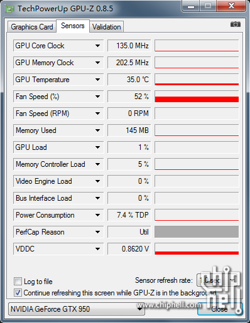Image resolution: width=250 pixels, height=323 pixels.
Task: Expand the Memory Used sensor dropdown
Action: point(97,130)
